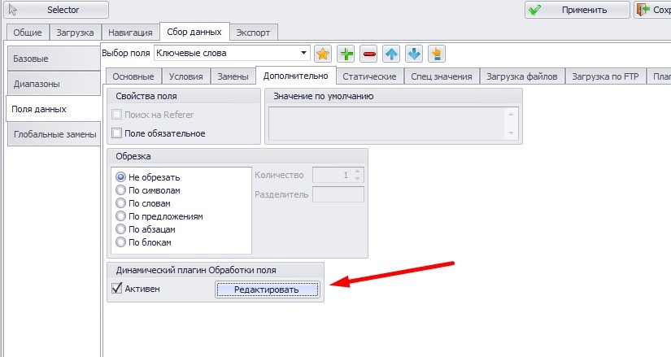Open Загрузка по FTP sub-tab
The height and width of the screenshot is (357, 671).
point(605,76)
